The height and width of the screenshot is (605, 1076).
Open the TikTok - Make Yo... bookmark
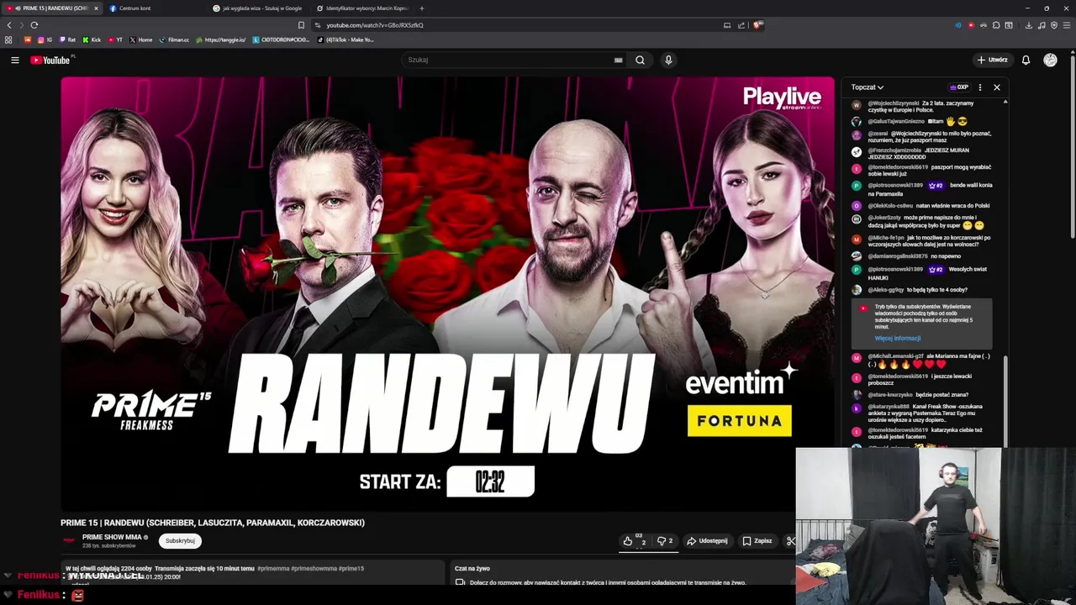[345, 39]
